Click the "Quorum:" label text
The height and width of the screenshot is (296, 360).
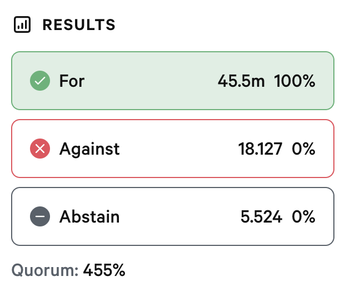44,270
